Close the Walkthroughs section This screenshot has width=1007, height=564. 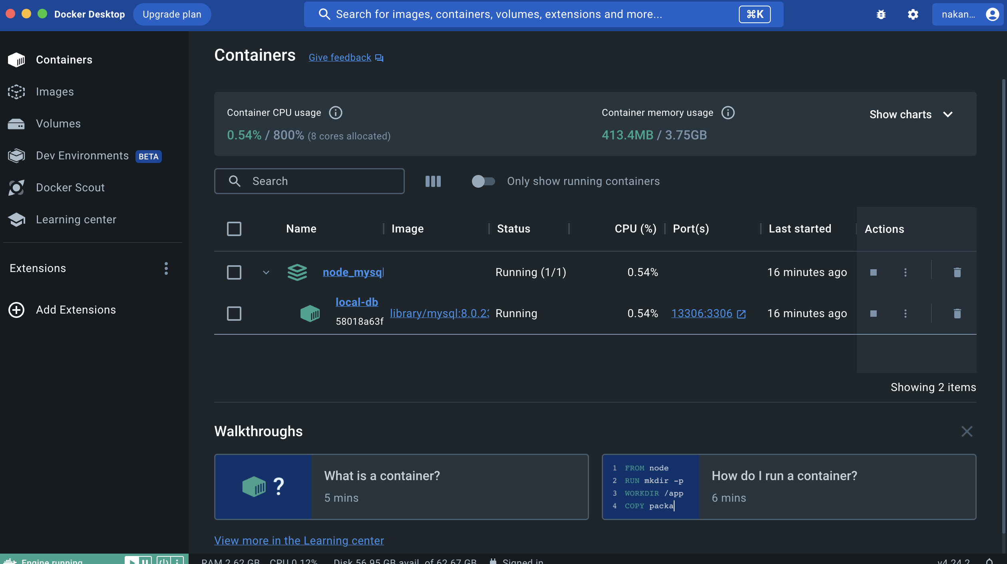point(967,431)
